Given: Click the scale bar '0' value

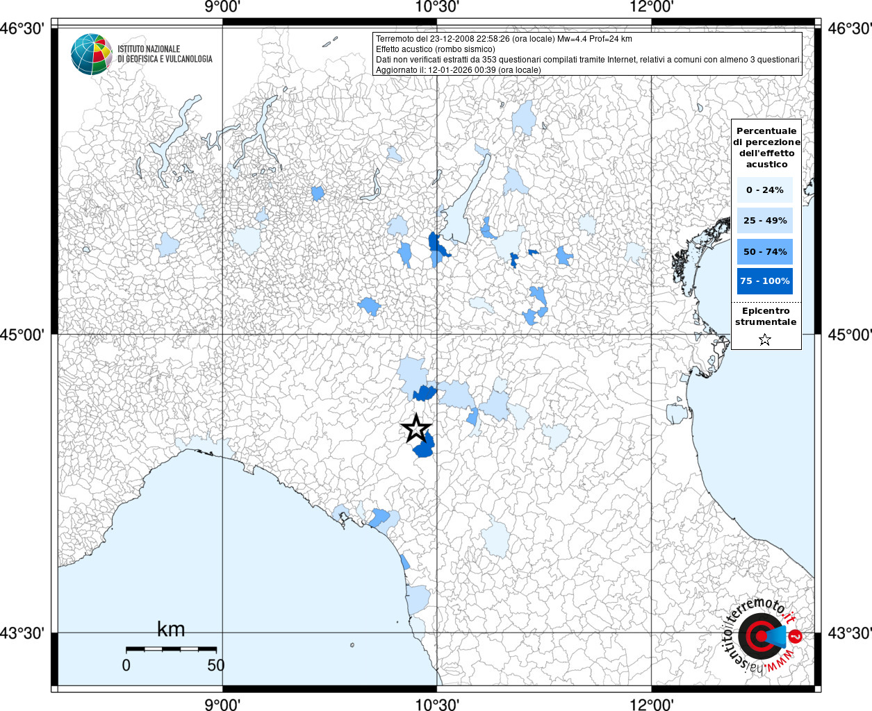Looking at the screenshot, I should click(x=126, y=665).
